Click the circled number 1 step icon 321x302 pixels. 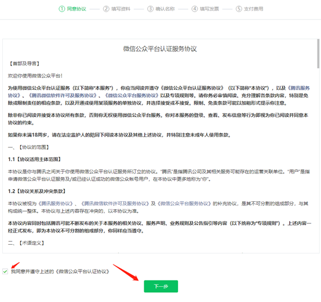[62, 9]
